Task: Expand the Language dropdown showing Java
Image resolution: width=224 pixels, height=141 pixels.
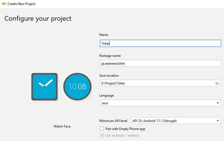Action: [x=217, y=103]
